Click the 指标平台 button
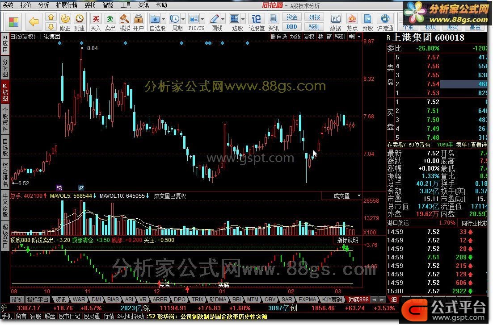Image resolution: width=493 pixels, height=325 pixels. (x=38, y=300)
